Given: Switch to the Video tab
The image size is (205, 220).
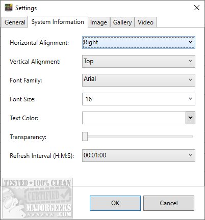Looking at the screenshot, I should pyautogui.click(x=145, y=22).
